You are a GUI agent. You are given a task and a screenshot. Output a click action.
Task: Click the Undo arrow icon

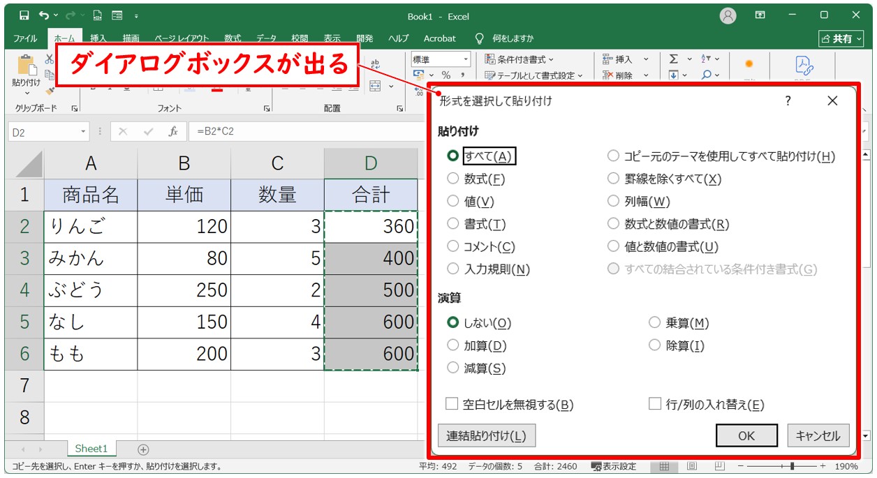pyautogui.click(x=45, y=15)
